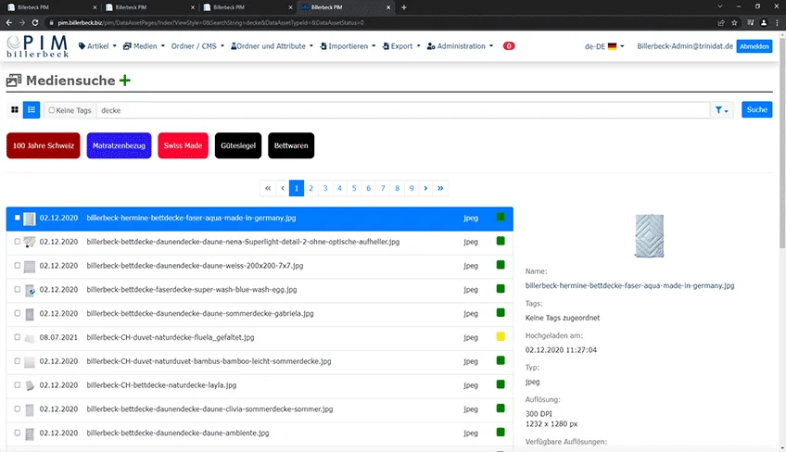Filter by Bettwaren tag
Image resolution: width=786 pixels, height=452 pixels.
(x=291, y=145)
